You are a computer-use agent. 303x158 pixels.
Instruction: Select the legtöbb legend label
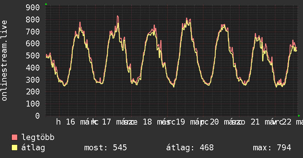[38, 137]
